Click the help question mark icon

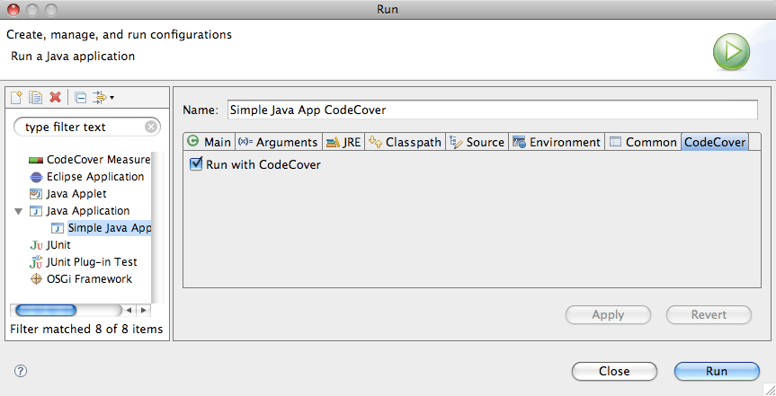21,371
